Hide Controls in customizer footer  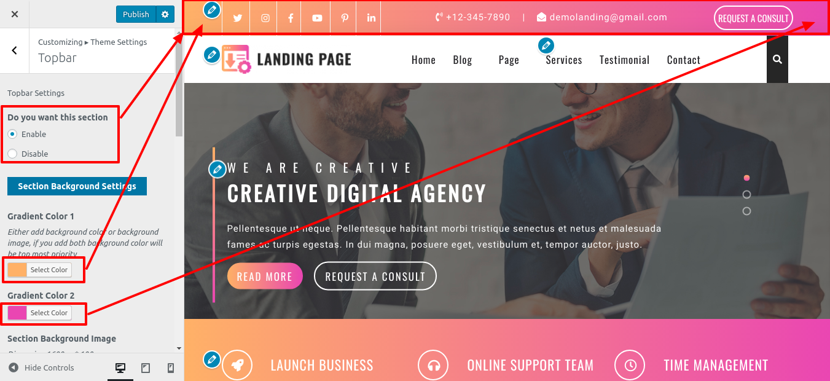coord(41,367)
